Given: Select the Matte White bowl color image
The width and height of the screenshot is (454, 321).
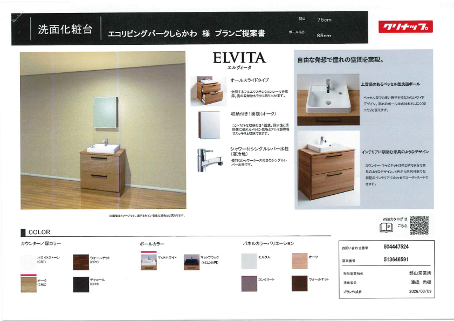Looking at the screenshot, I should 148,262.
